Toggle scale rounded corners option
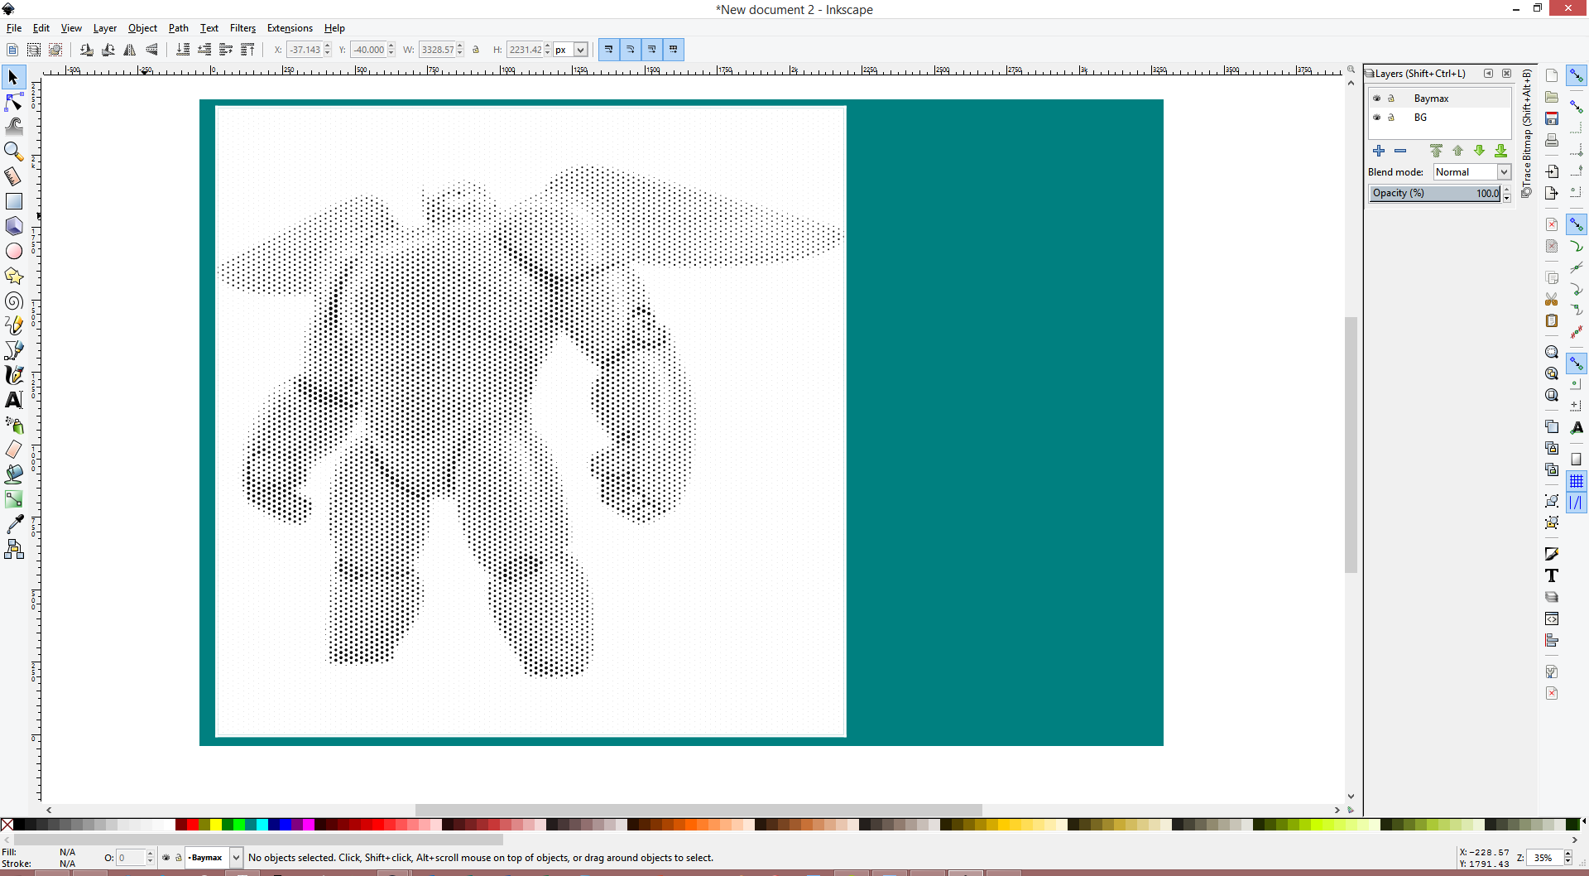The image size is (1589, 876). [x=631, y=50]
